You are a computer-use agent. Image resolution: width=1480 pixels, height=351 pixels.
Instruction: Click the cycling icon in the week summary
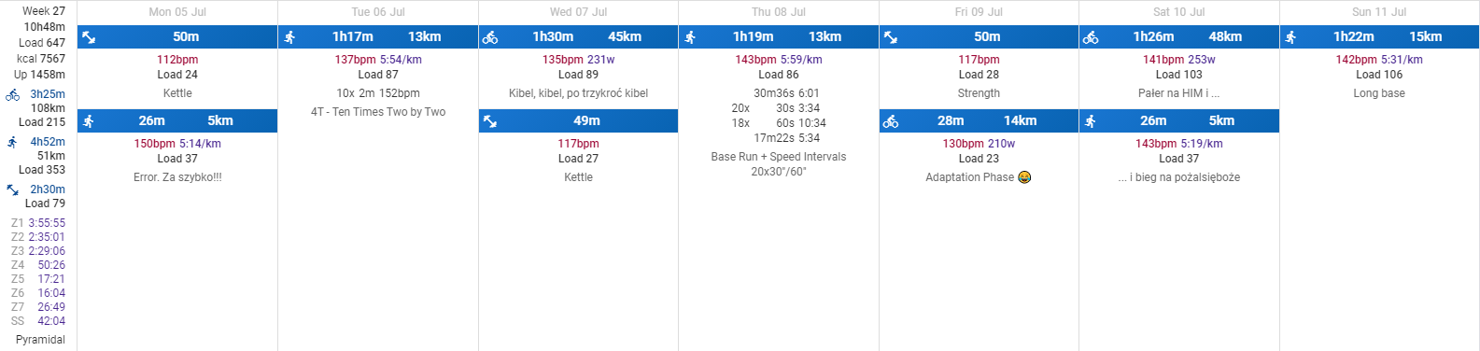click(x=12, y=94)
